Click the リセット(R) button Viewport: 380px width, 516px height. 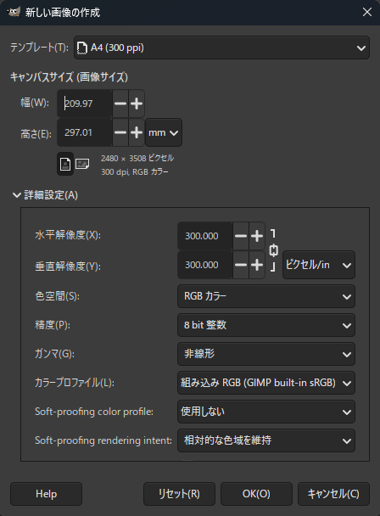point(179,494)
